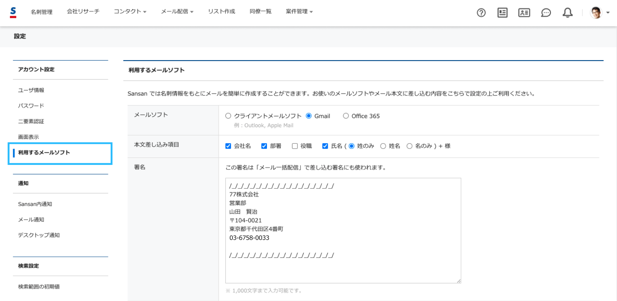Select Office 365 radio button

(x=346, y=116)
